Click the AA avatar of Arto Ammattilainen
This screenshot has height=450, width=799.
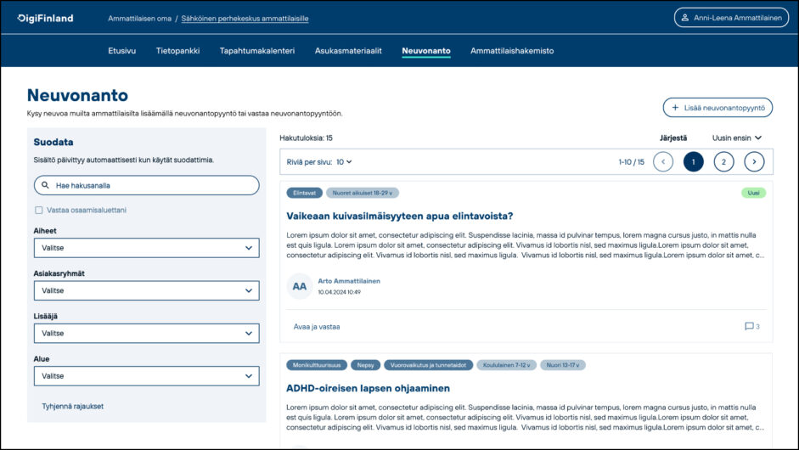click(300, 286)
